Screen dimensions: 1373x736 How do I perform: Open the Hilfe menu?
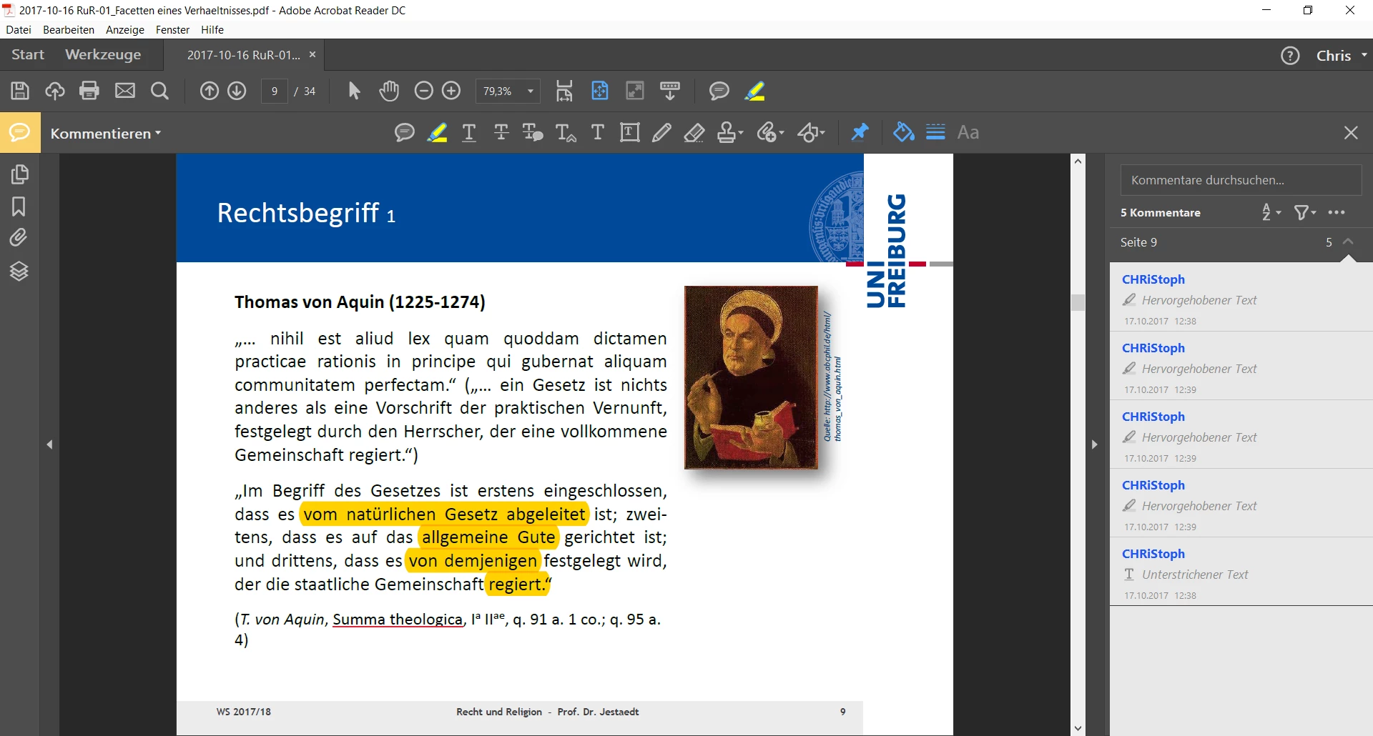212,30
